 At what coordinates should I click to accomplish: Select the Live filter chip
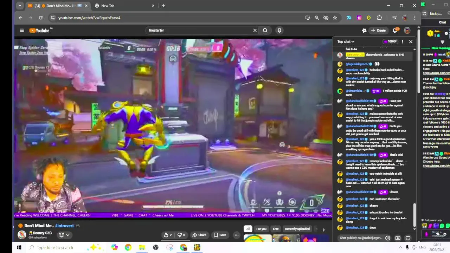click(276, 229)
